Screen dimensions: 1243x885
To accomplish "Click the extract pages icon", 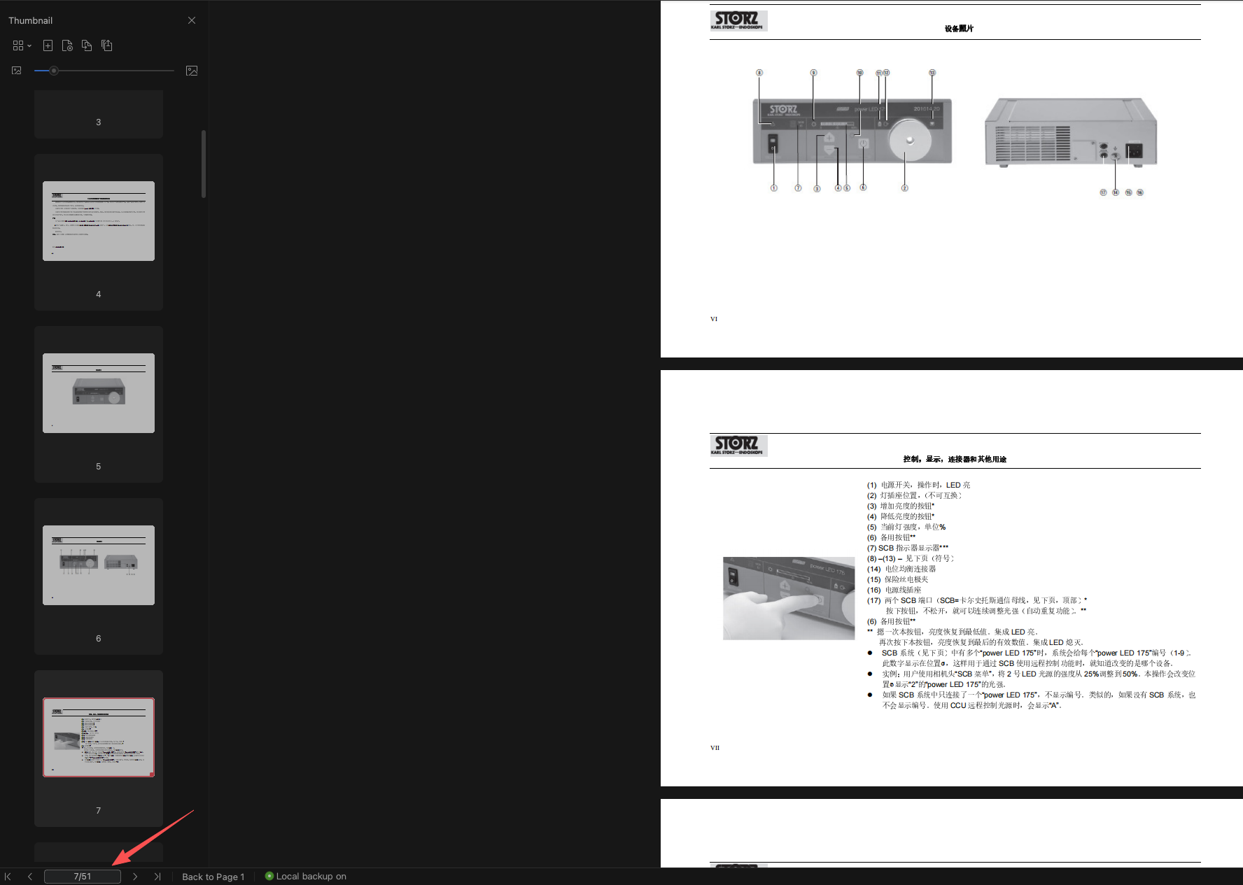I will click(x=106, y=45).
